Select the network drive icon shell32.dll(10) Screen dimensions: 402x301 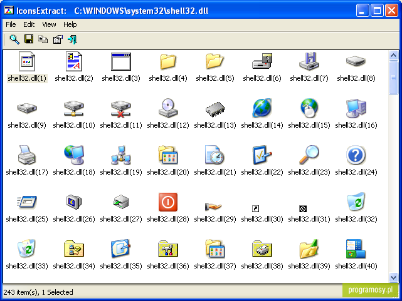tap(74, 108)
